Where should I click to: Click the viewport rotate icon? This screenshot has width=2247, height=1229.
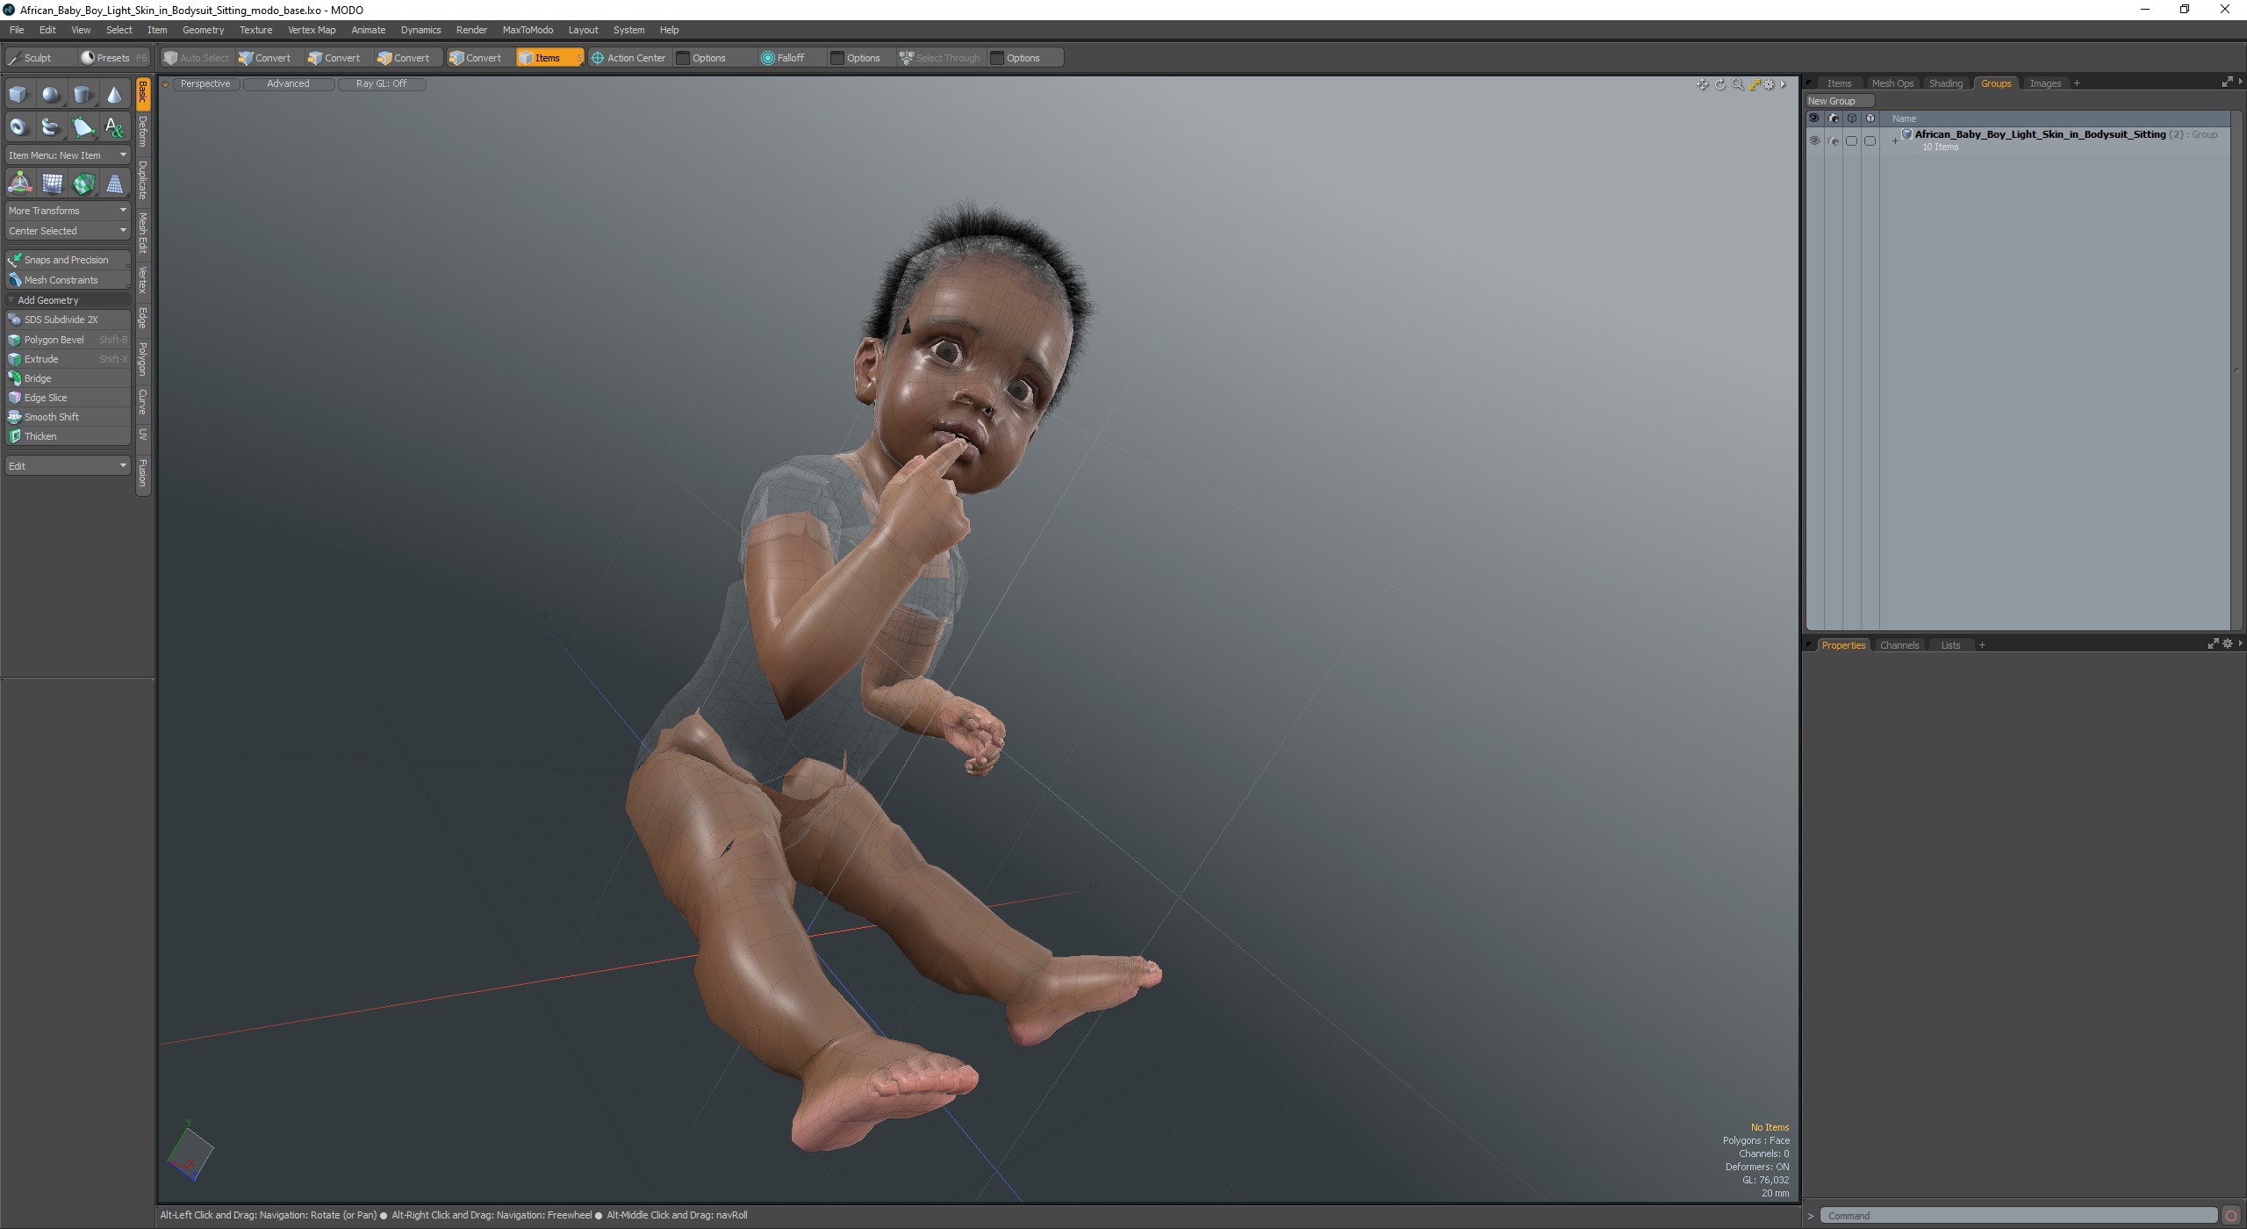coord(1720,84)
